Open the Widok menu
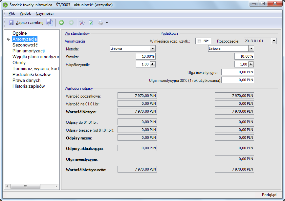The image size is (285, 201). 25,13
